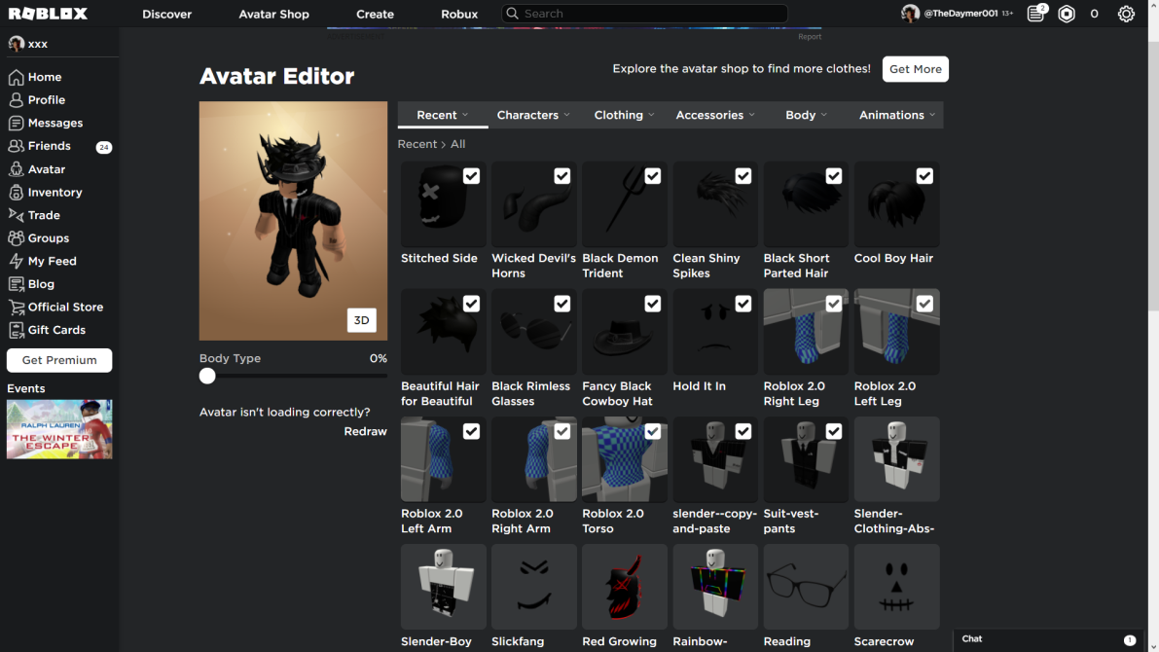
Task: Uncheck the Black Demon Trident checkbox
Action: tap(653, 176)
